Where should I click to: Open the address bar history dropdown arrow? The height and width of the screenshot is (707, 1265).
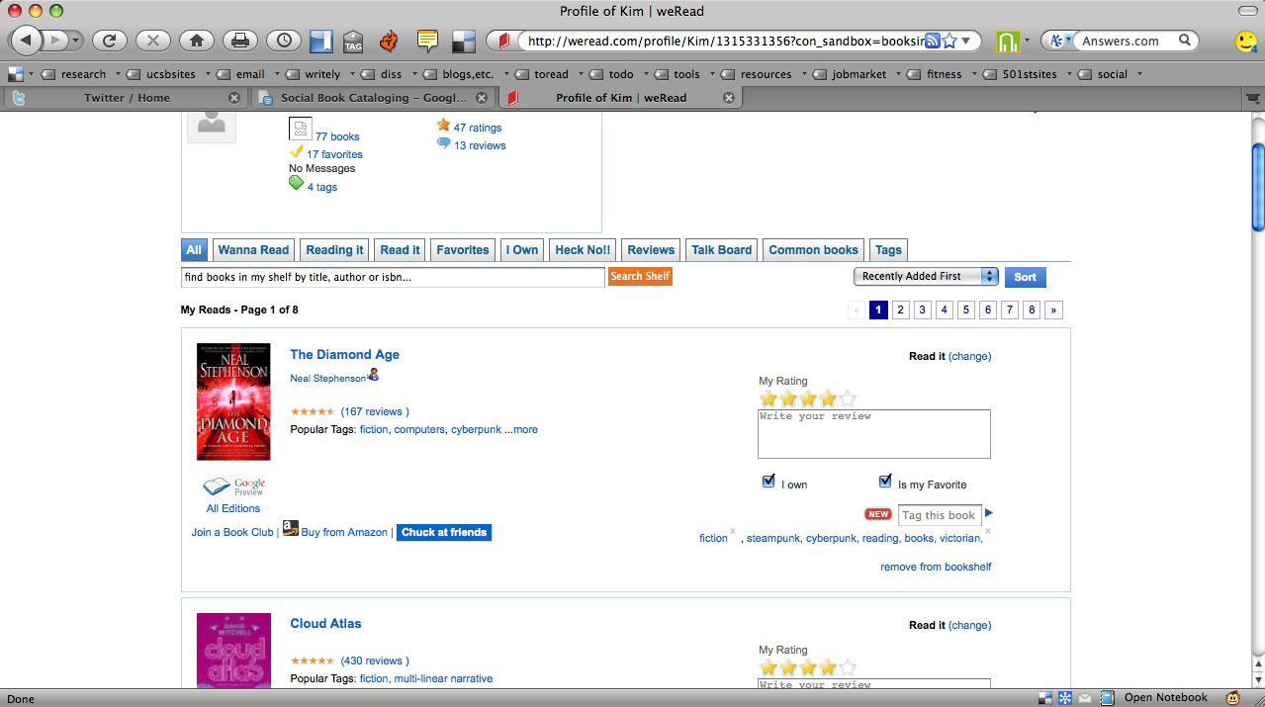966,41
